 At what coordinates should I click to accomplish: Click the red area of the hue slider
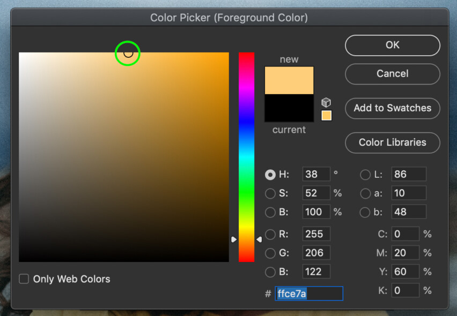247,56
